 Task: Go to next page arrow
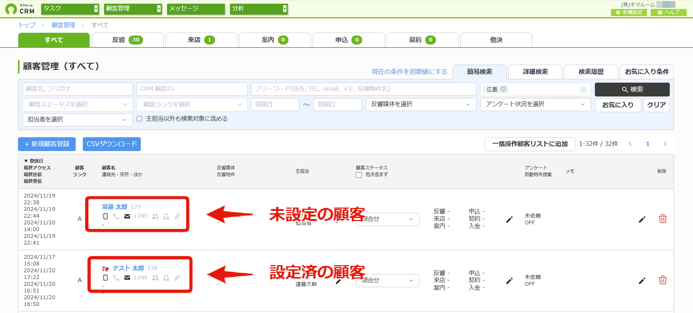point(665,144)
